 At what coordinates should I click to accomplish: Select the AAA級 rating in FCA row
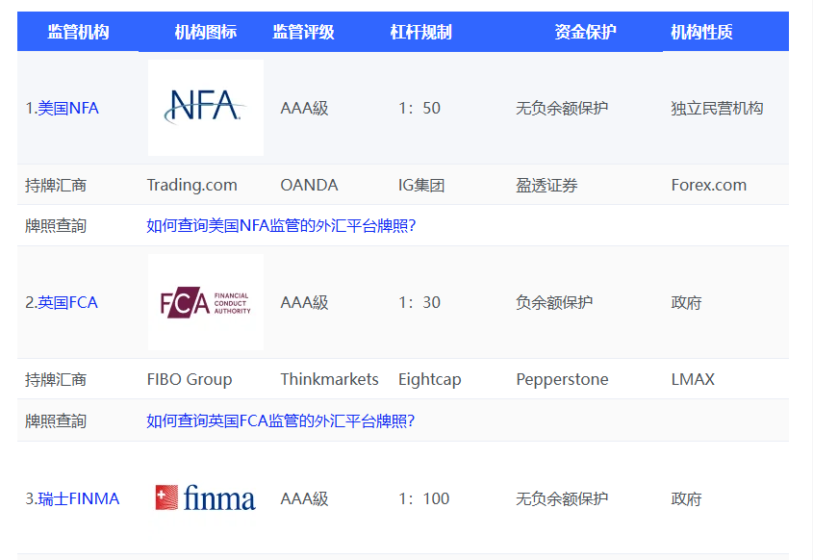point(304,302)
